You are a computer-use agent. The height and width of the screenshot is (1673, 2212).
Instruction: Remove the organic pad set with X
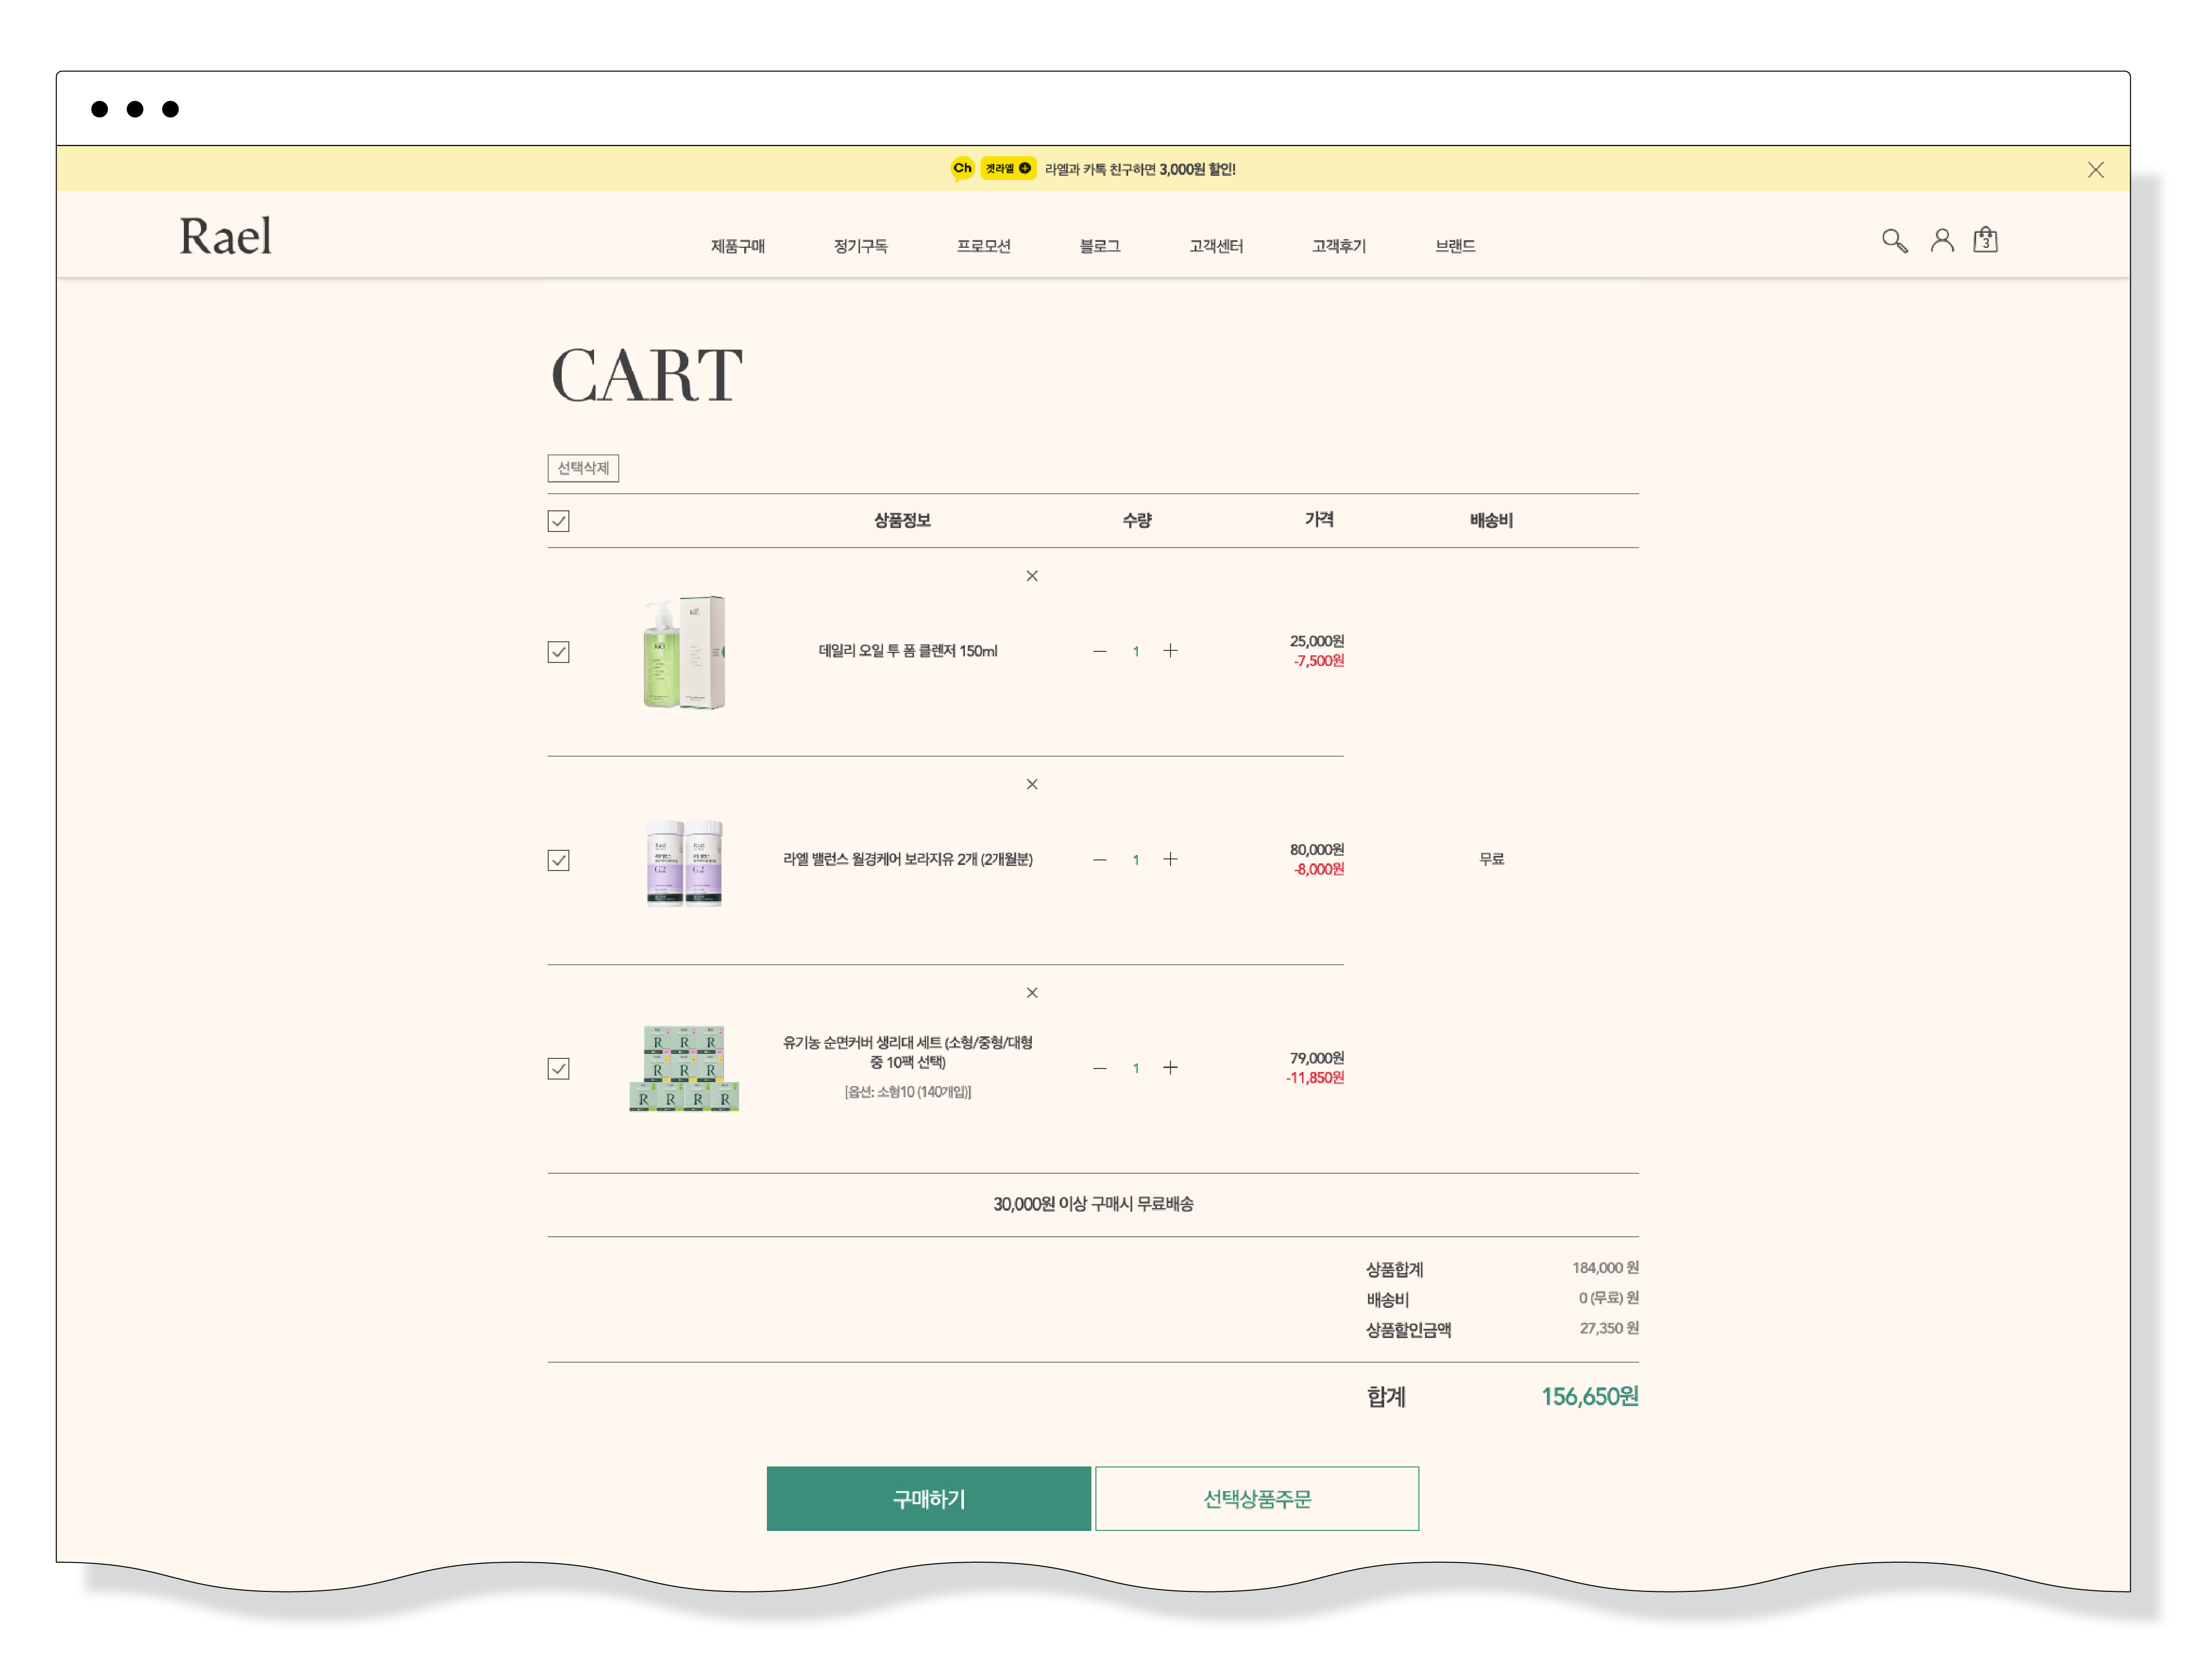pyautogui.click(x=1032, y=993)
